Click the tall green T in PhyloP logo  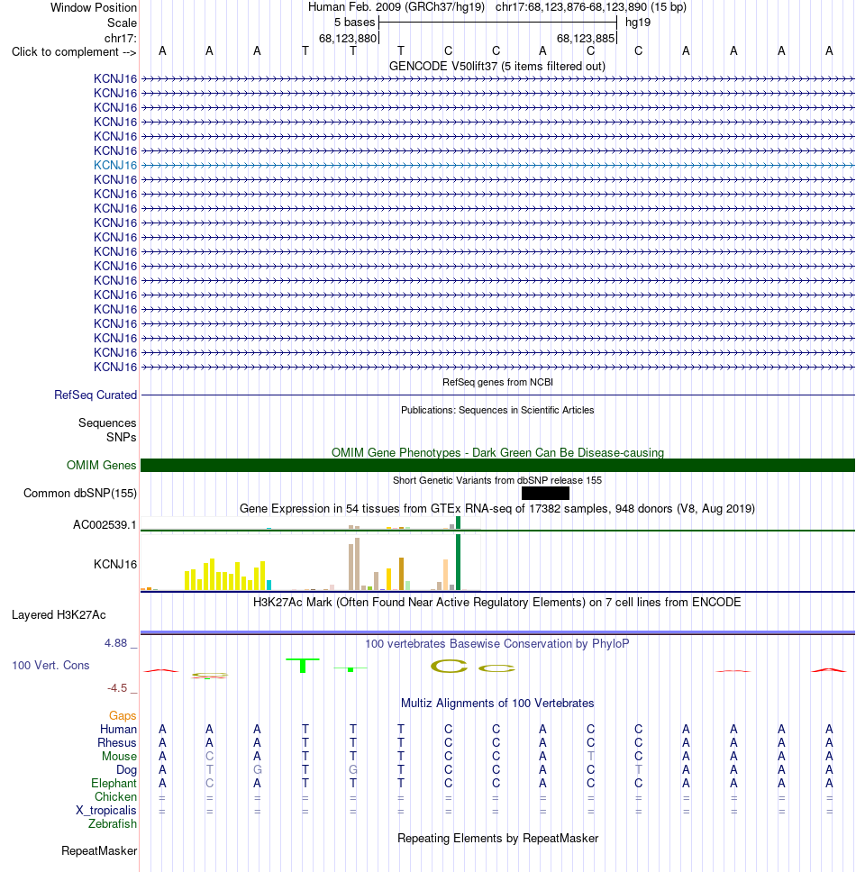(x=303, y=665)
